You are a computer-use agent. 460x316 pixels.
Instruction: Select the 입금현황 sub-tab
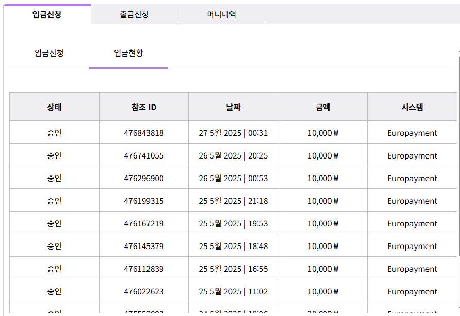click(128, 53)
